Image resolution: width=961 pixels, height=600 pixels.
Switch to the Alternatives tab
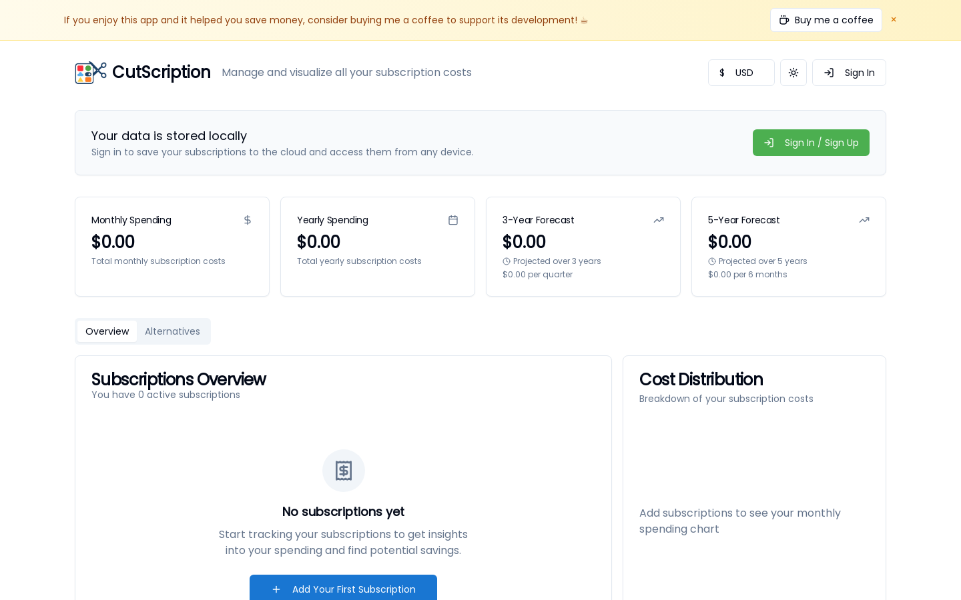click(x=172, y=331)
